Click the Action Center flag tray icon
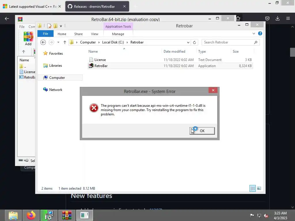The width and height of the screenshot is (295, 221). (252, 215)
